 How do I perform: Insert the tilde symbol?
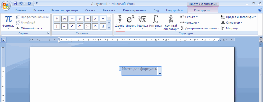click(88, 19)
